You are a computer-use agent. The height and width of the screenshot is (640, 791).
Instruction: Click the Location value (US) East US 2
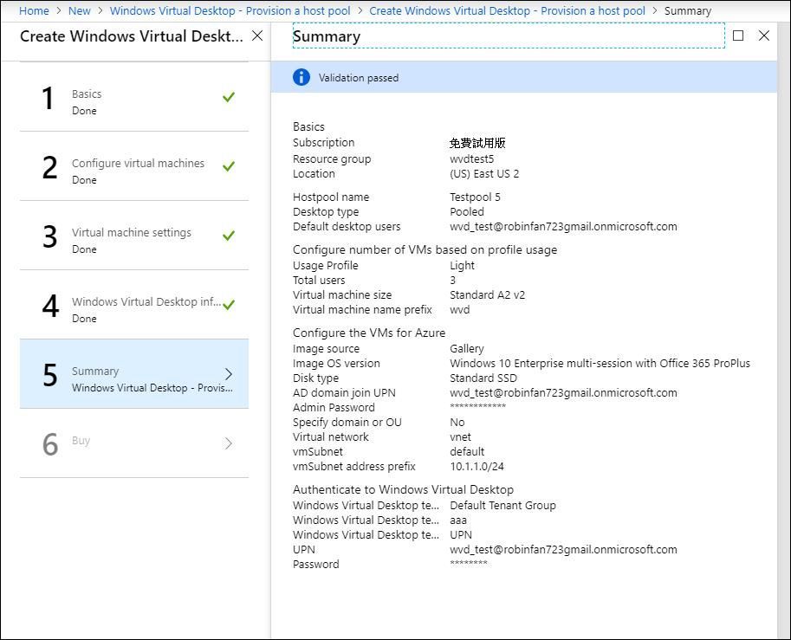coord(484,173)
